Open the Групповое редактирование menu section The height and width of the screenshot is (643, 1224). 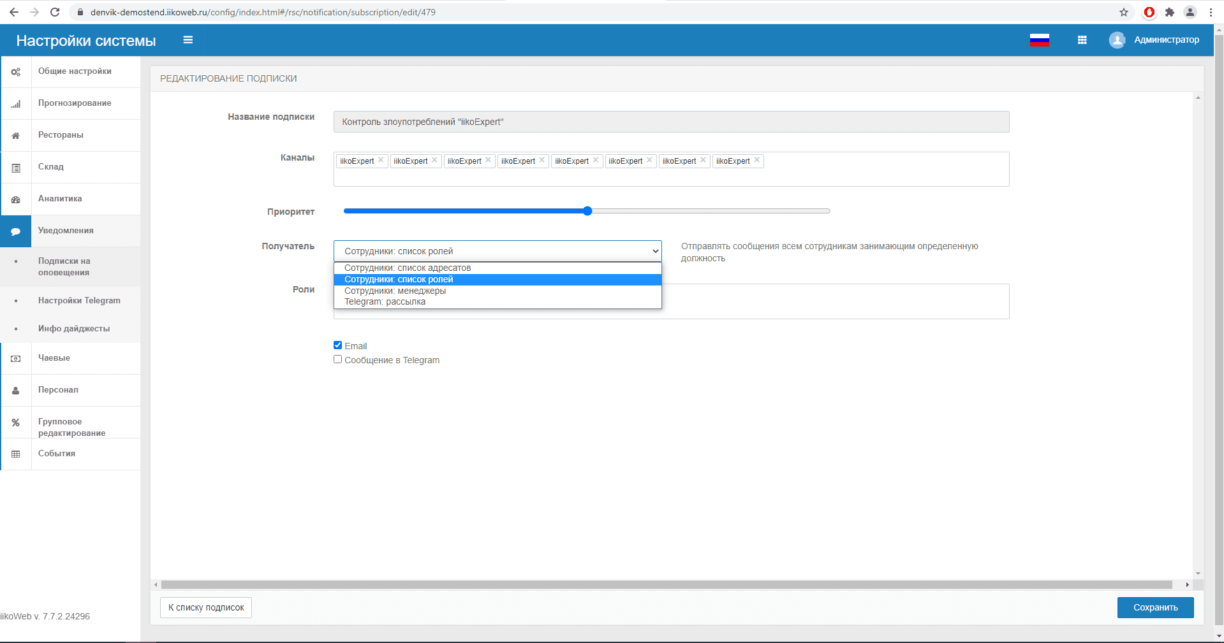71,427
